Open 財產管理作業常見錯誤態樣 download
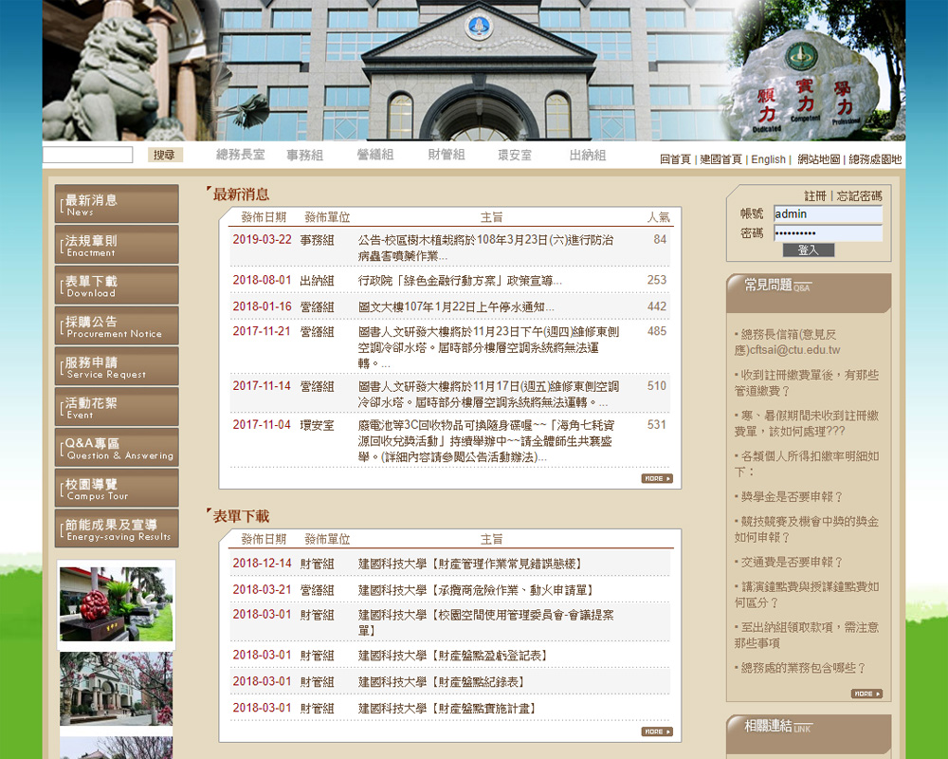This screenshot has width=948, height=759. pyautogui.click(x=471, y=565)
